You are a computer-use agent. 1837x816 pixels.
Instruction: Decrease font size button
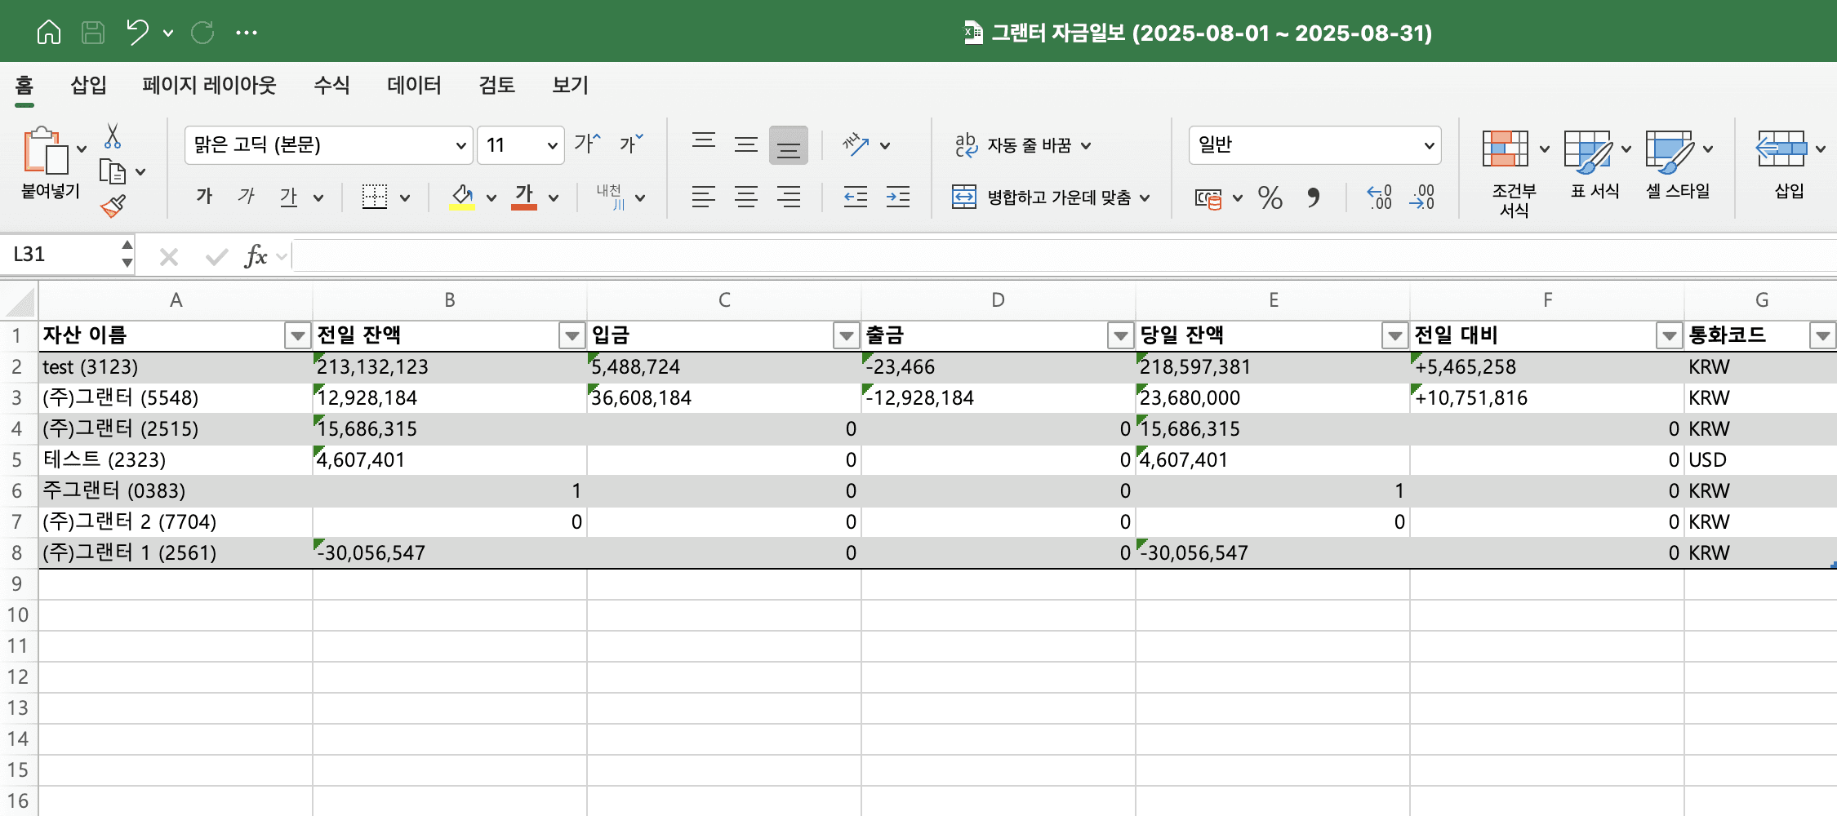click(x=631, y=144)
